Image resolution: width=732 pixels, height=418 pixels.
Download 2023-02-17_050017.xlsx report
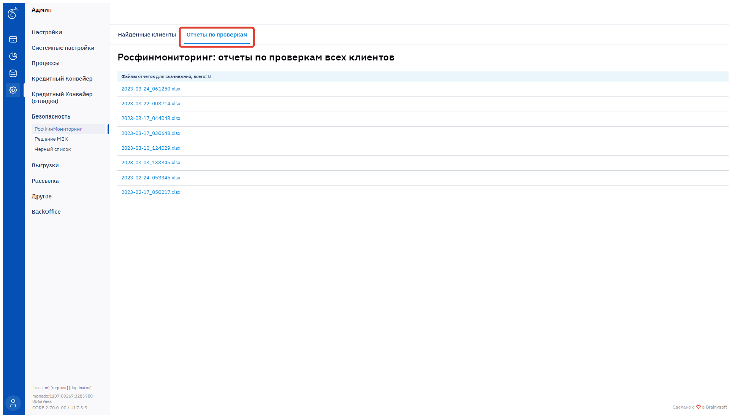pyautogui.click(x=151, y=192)
